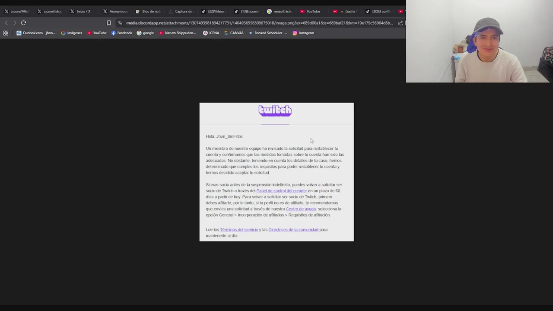Switch to the Captura de tab
This screenshot has width=553, height=311.
(181, 11)
